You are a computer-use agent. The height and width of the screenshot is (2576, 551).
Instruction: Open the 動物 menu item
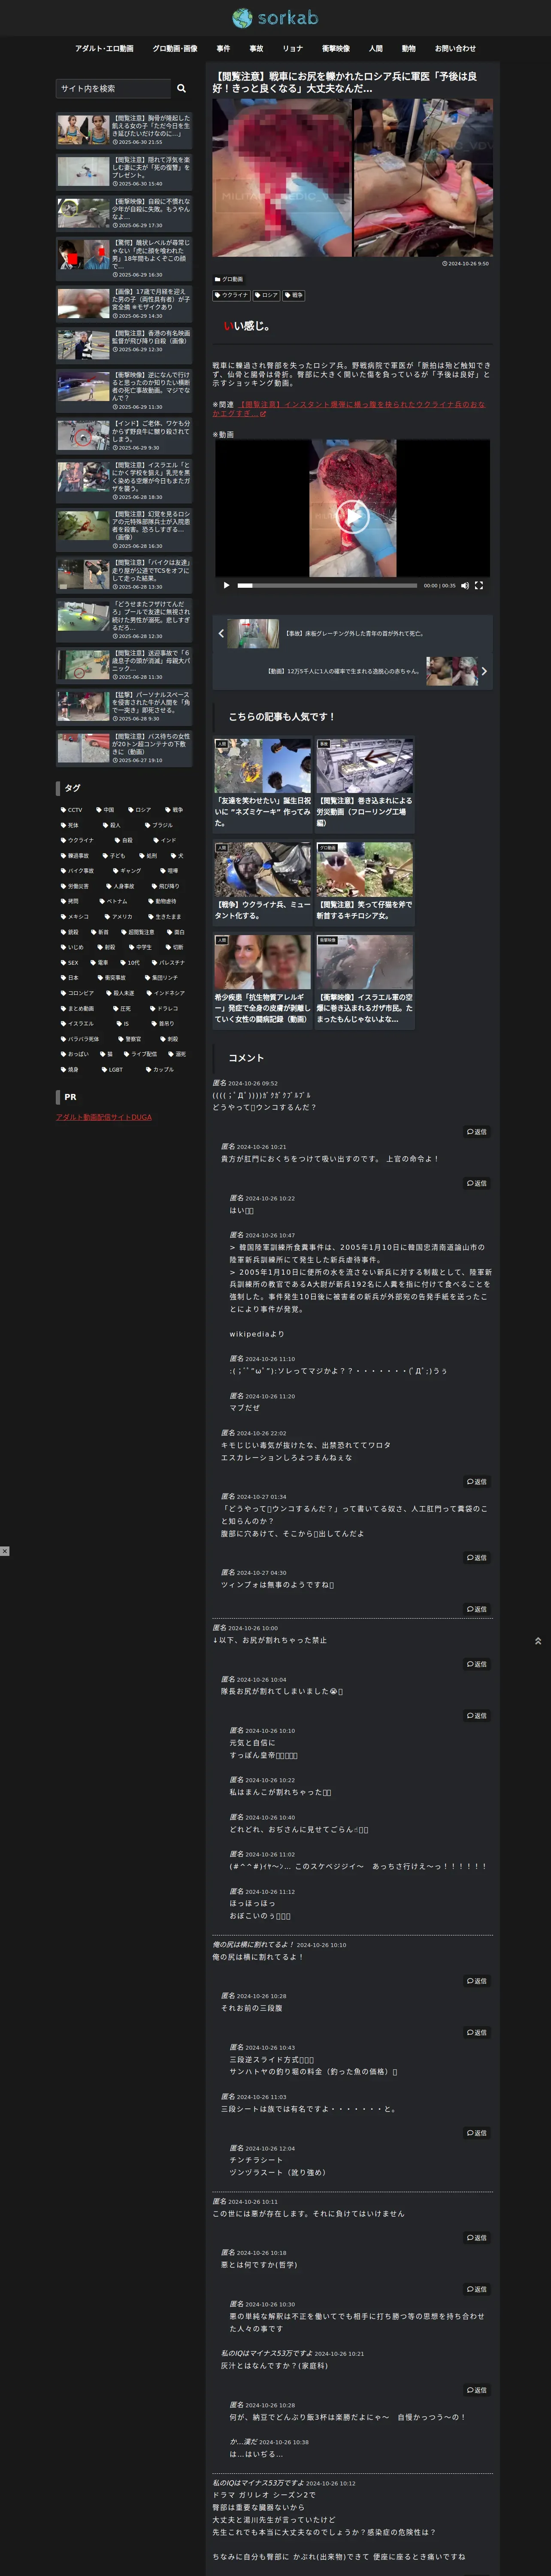point(408,48)
